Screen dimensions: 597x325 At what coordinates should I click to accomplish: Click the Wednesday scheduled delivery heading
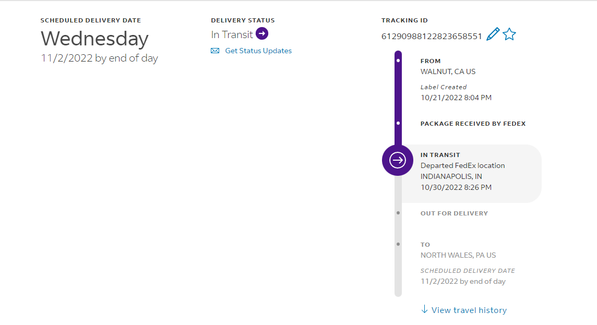[94, 39]
